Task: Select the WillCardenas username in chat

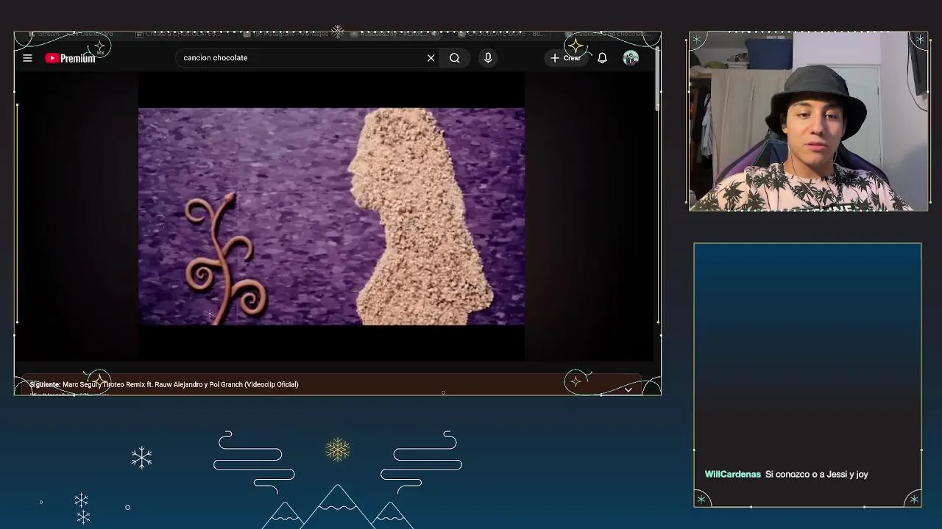Action: click(733, 475)
